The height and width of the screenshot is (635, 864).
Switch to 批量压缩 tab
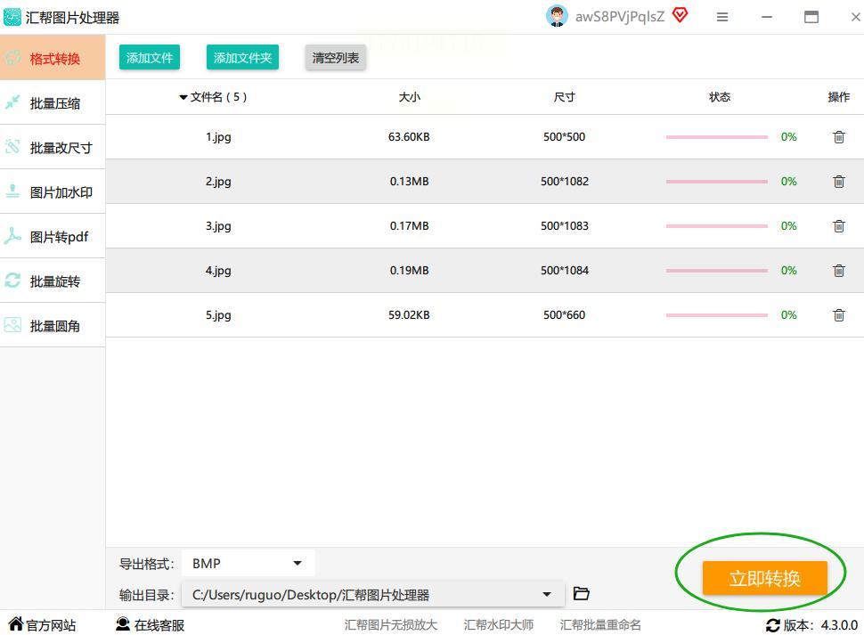click(x=53, y=102)
